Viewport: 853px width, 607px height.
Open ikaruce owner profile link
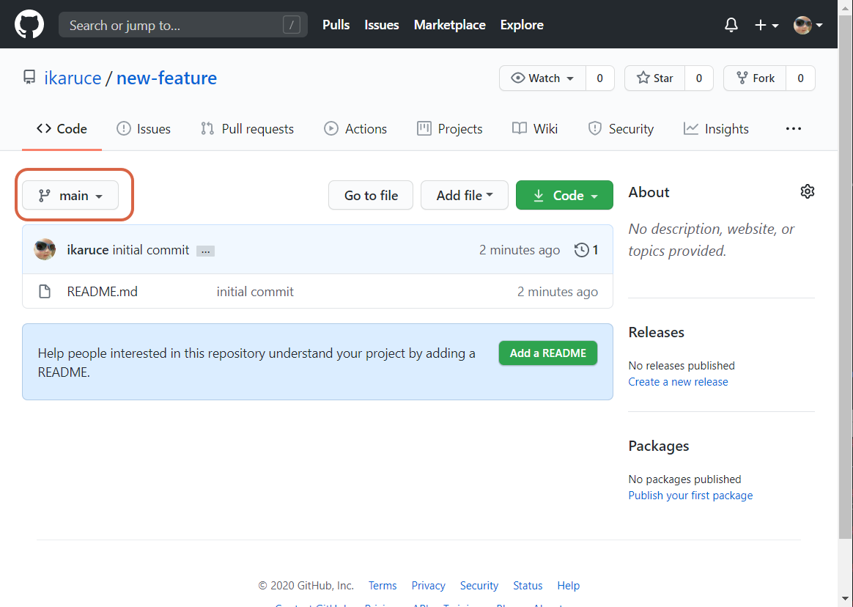73,78
